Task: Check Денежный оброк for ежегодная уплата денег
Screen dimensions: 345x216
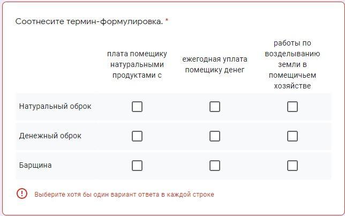Action: coord(215,136)
